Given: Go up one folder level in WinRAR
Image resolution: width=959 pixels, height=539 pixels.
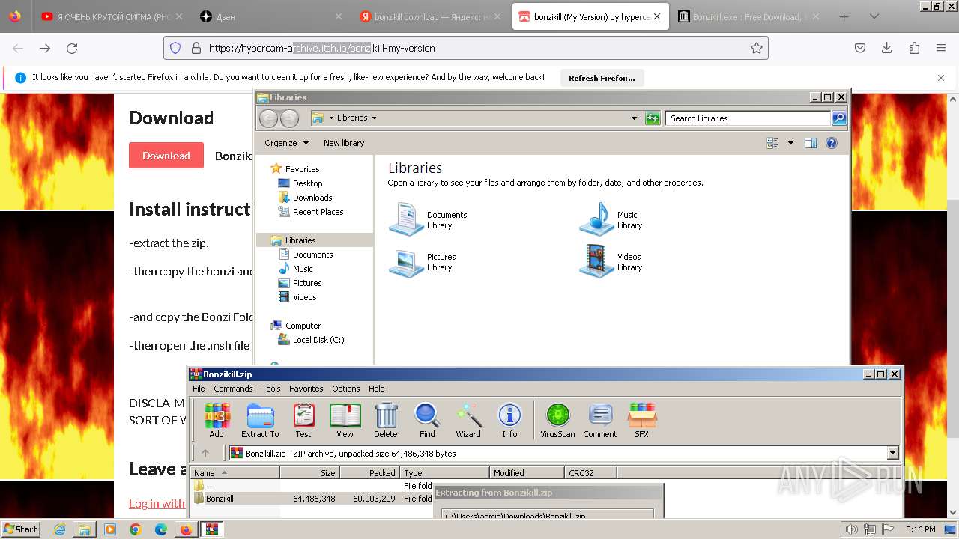Looking at the screenshot, I should click(205, 453).
